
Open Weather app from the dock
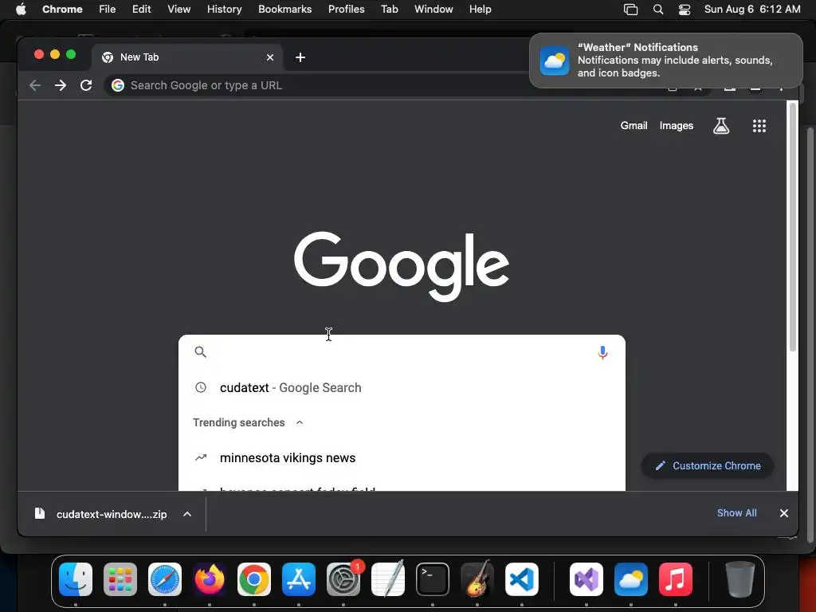631,579
